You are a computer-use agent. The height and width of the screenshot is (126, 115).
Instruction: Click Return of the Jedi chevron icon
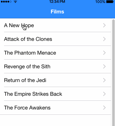pyautogui.click(x=104, y=80)
